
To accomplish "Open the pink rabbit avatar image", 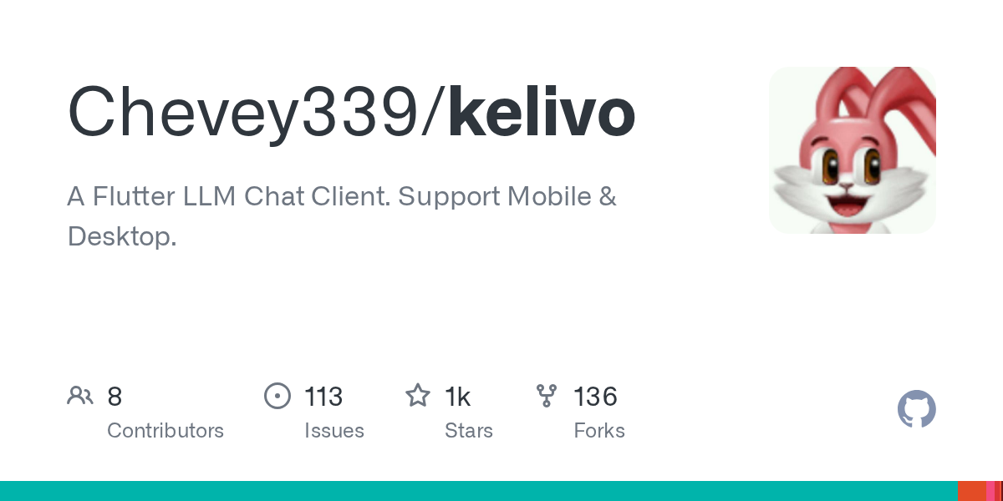I will click(853, 150).
